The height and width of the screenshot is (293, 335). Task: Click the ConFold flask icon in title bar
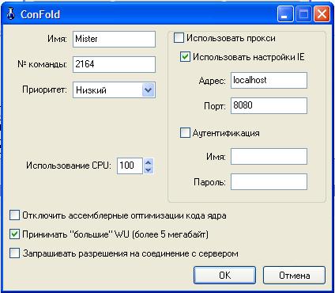(11, 13)
